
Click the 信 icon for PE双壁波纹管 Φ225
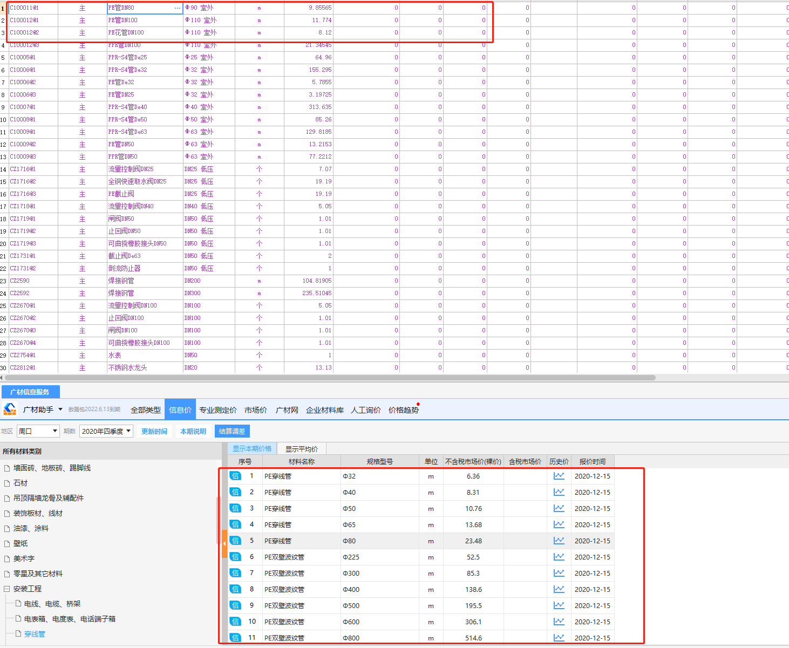235,557
